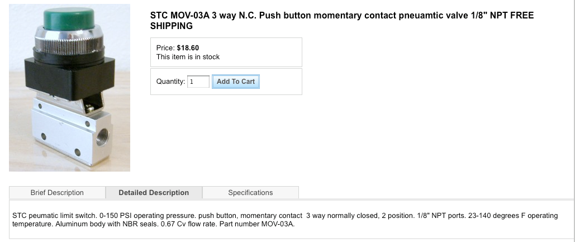Click the green push button in photo

(69, 21)
